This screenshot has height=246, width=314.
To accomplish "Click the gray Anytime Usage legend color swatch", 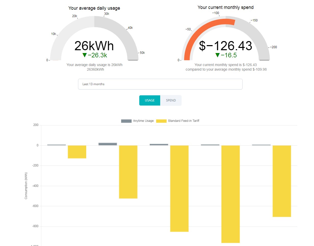I will click(x=126, y=121).
